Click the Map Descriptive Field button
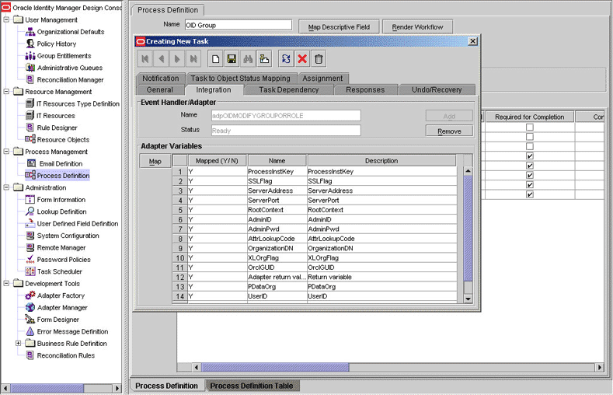Screen dimensions: 613x395 click(x=339, y=27)
